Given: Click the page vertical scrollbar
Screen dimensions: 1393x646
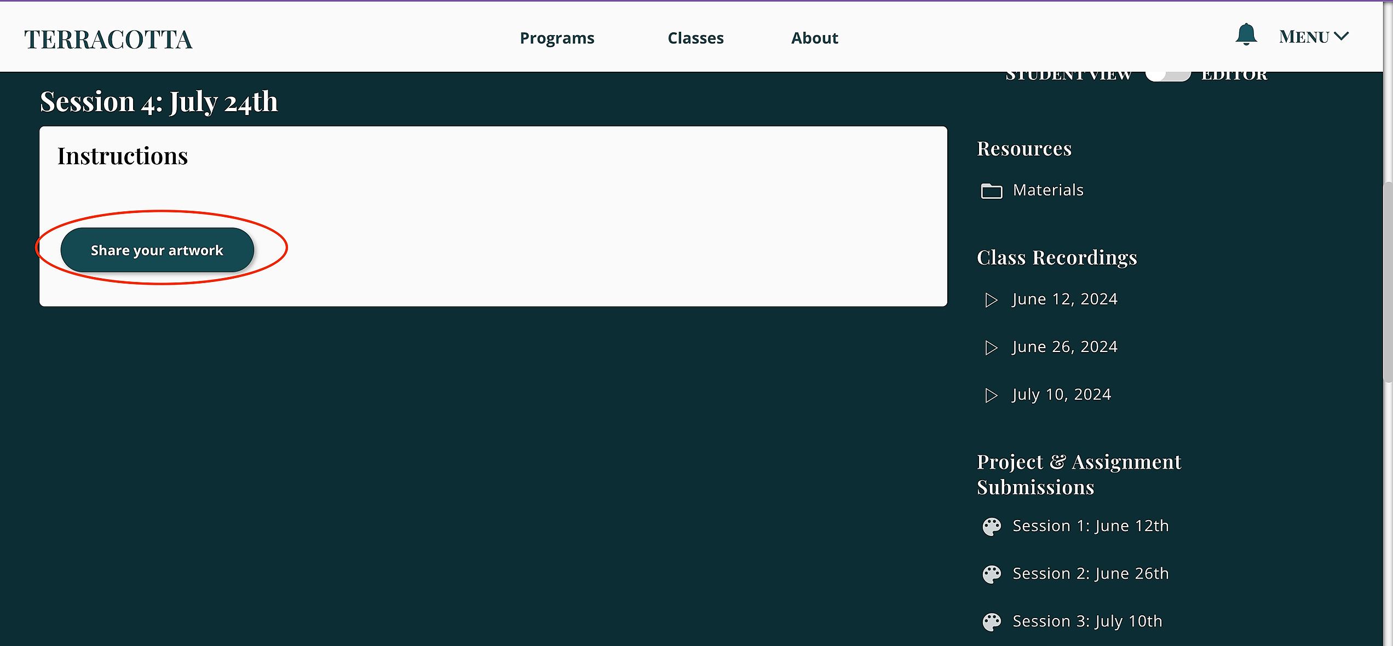Looking at the screenshot, I should (x=1388, y=282).
